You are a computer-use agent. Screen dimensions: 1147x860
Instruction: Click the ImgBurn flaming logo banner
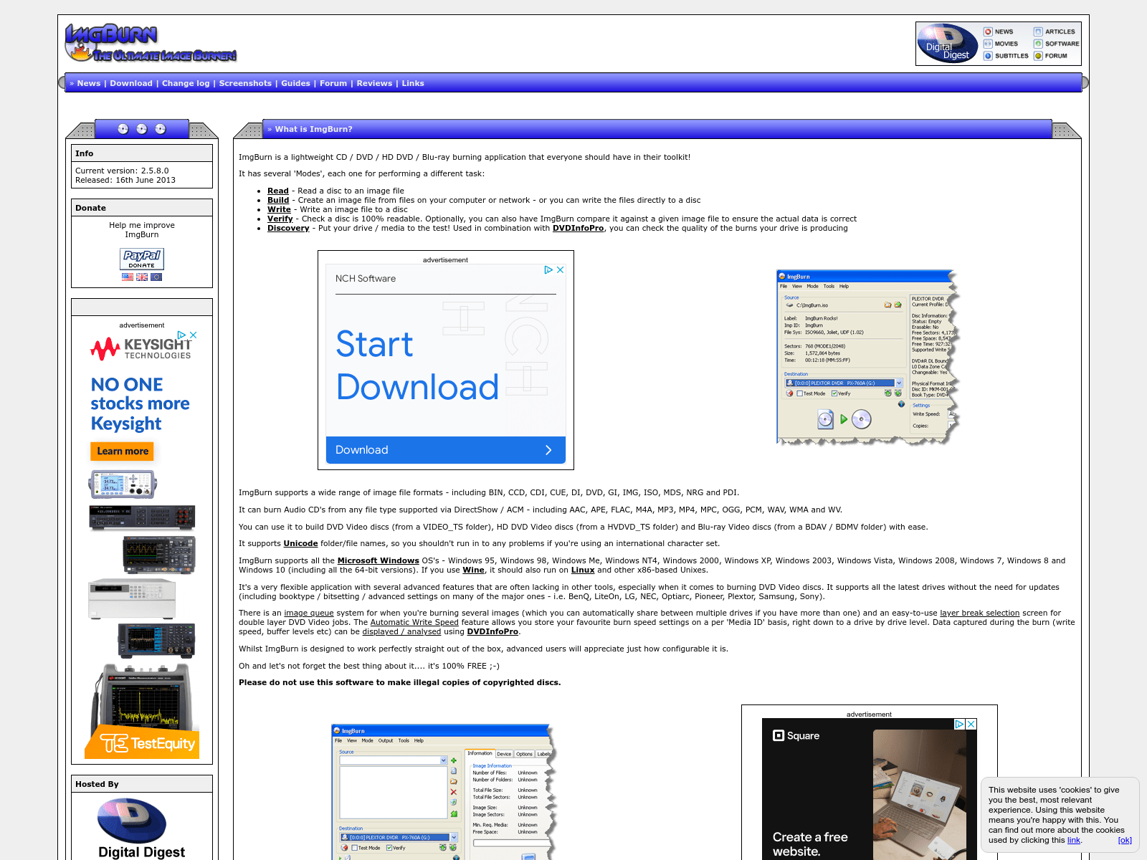pyautogui.click(x=151, y=43)
